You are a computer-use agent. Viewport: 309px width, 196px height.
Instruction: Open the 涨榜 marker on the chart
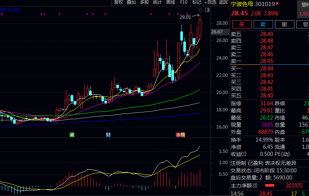pos(181,135)
